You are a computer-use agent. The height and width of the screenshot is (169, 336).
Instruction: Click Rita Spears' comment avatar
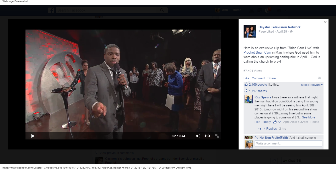click(249, 99)
